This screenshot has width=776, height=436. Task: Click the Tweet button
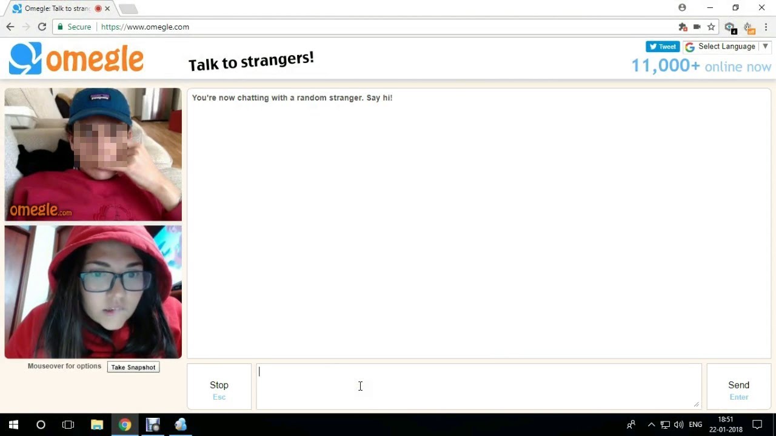(x=663, y=47)
